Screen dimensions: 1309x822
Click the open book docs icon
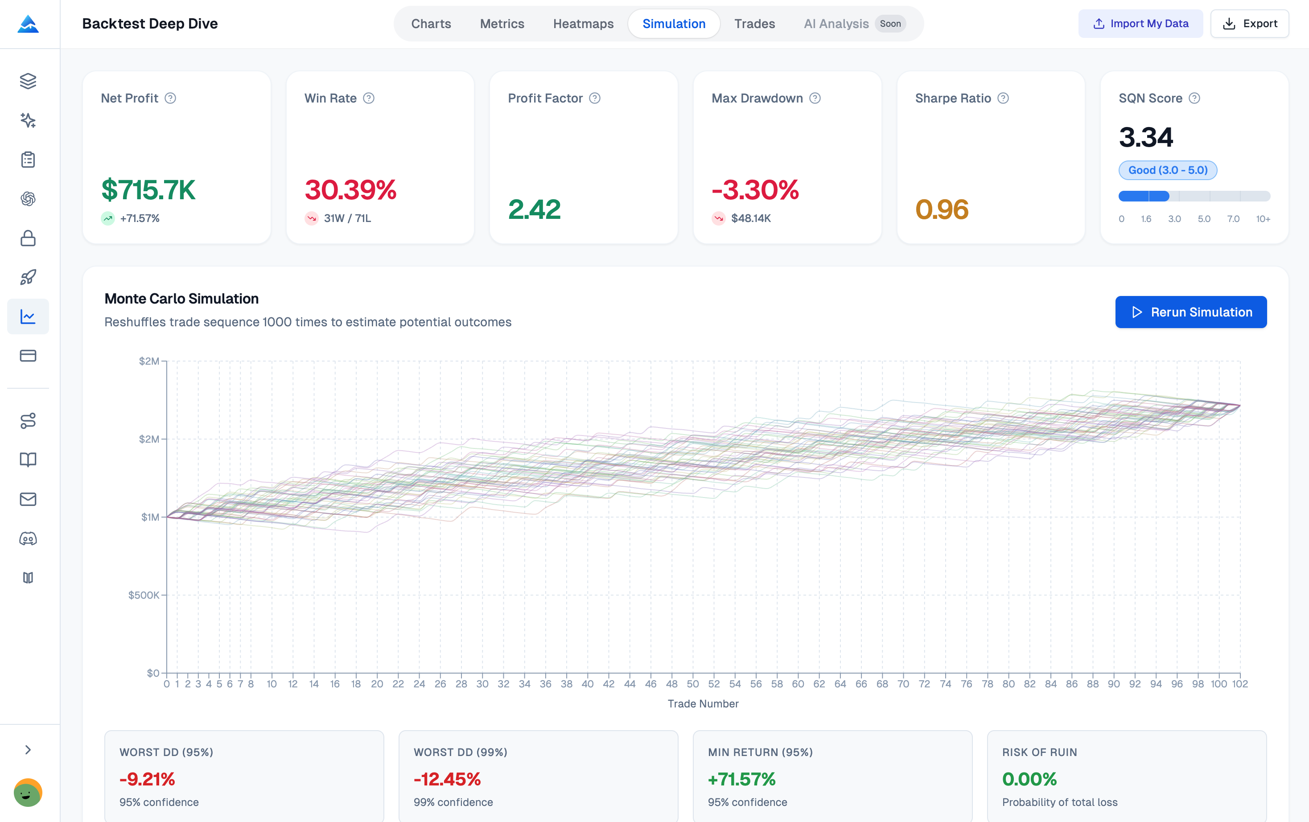tap(28, 460)
